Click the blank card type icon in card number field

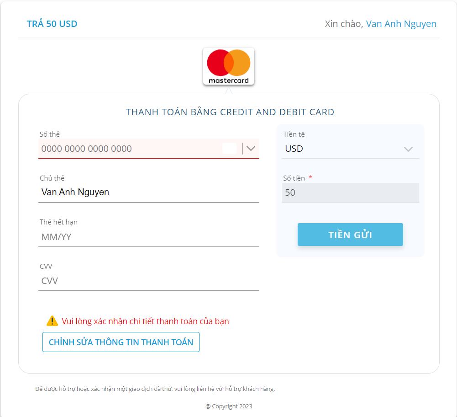click(x=229, y=149)
